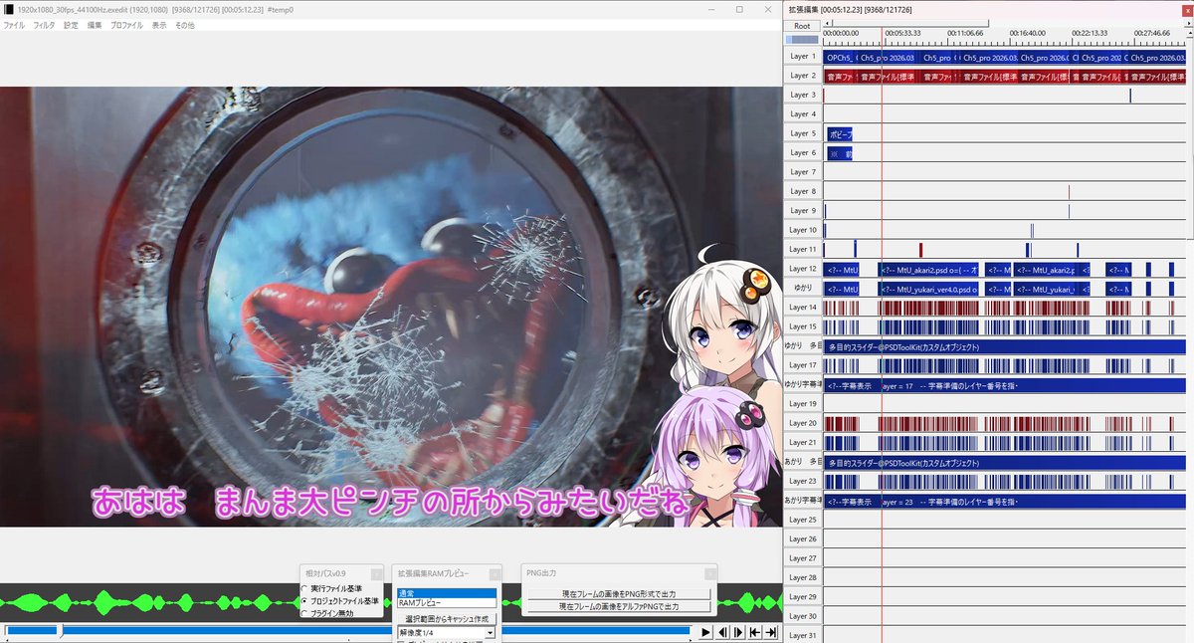Close the PNG出力 panel

coord(709,573)
